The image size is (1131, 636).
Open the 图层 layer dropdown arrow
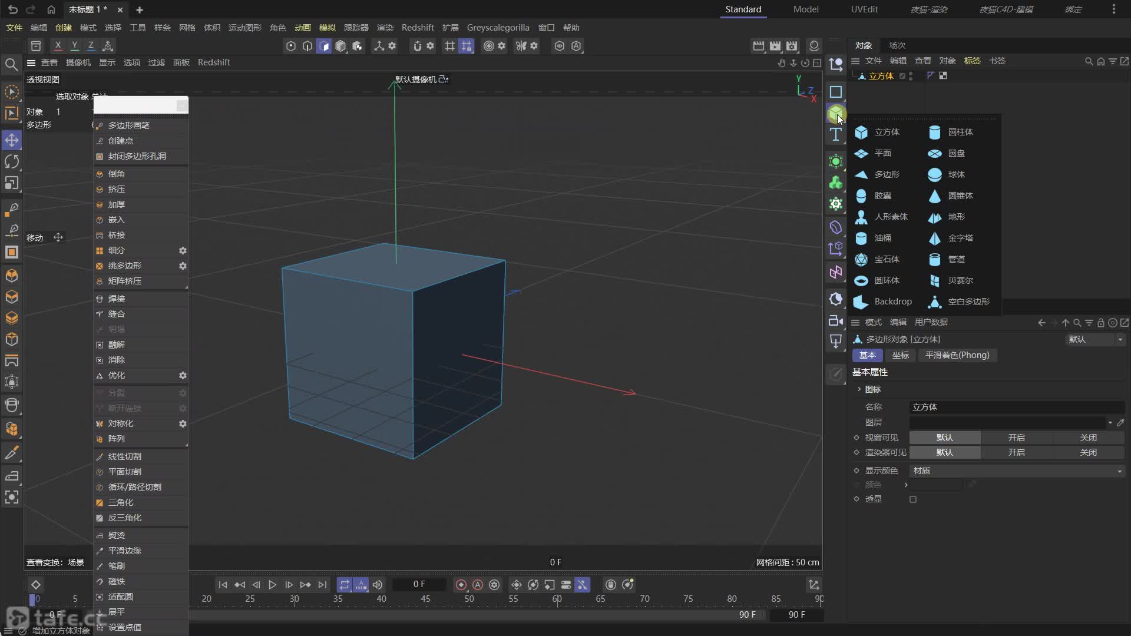(x=1110, y=422)
